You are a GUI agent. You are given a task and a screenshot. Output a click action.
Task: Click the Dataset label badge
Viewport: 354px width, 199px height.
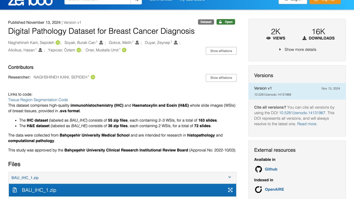tap(206, 22)
